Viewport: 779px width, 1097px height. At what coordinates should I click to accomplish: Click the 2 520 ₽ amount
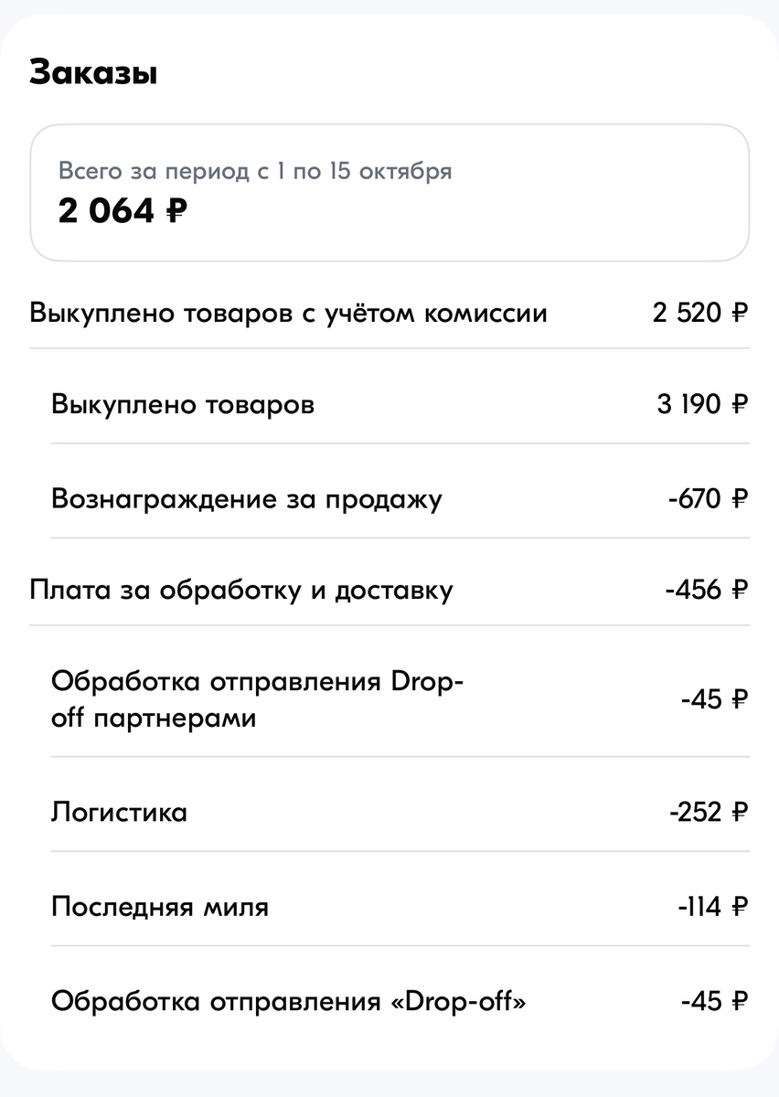pos(700,314)
